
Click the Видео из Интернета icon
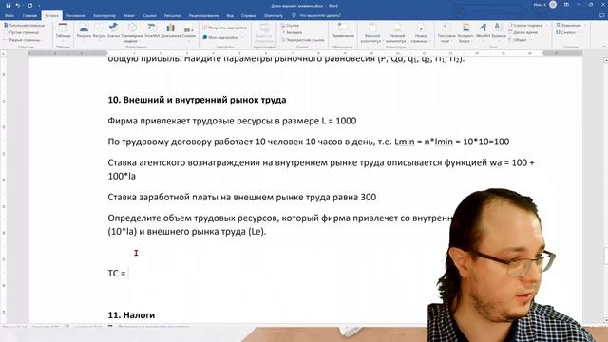pos(264,32)
